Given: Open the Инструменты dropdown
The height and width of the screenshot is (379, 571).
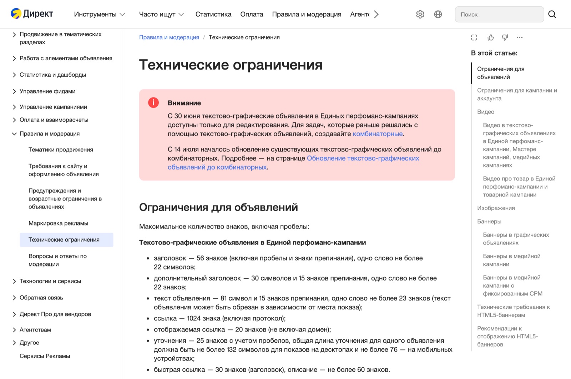Looking at the screenshot, I should point(100,14).
